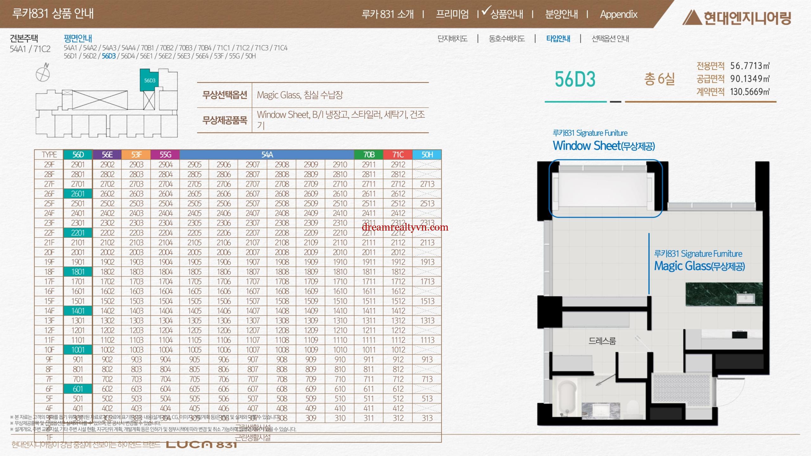Viewport: 811px width, 456px height.
Task: Go to the Appendix section
Action: coord(618,14)
